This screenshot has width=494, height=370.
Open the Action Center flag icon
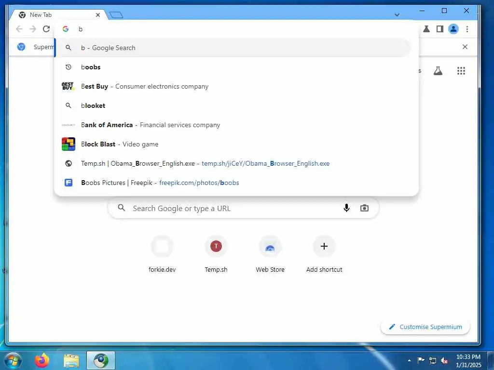421,360
